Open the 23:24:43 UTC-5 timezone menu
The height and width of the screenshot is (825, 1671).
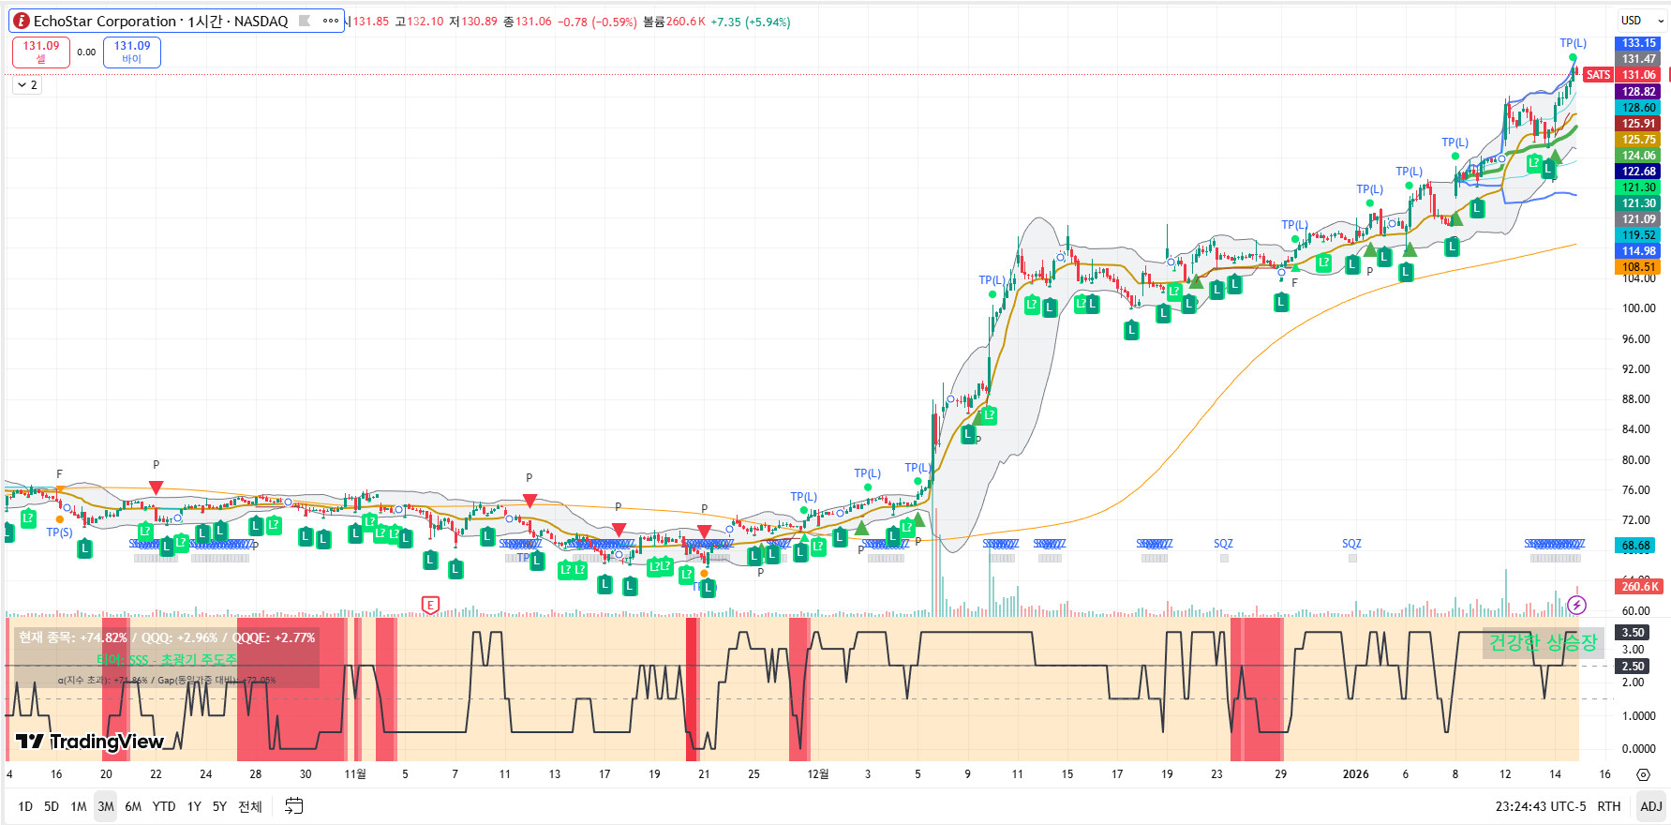[x=1541, y=806]
